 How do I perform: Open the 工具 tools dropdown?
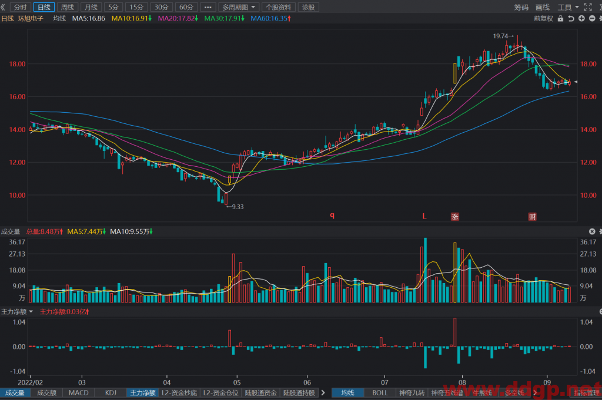click(x=568, y=7)
